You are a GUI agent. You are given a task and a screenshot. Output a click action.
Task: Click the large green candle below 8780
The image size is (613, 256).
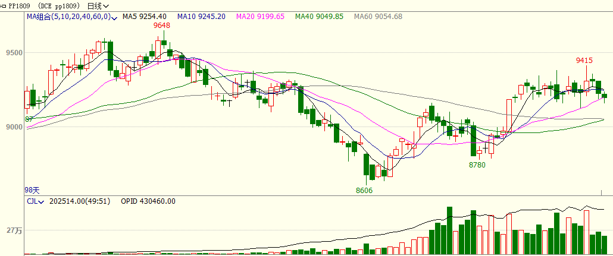point(473,141)
